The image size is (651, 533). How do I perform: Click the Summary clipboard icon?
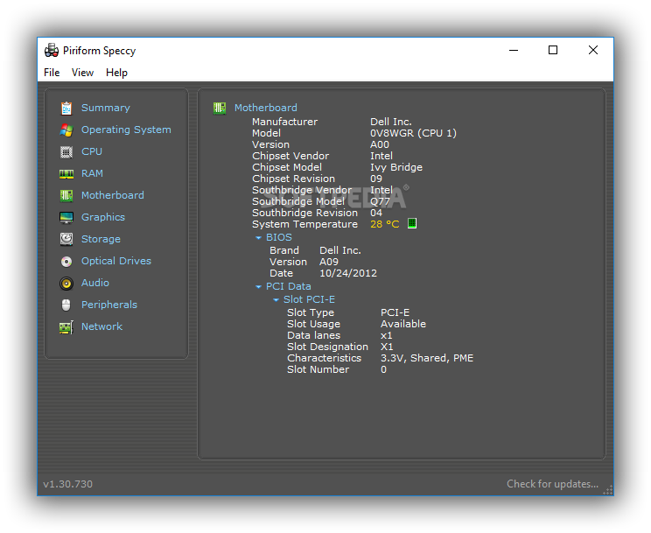pyautogui.click(x=66, y=108)
